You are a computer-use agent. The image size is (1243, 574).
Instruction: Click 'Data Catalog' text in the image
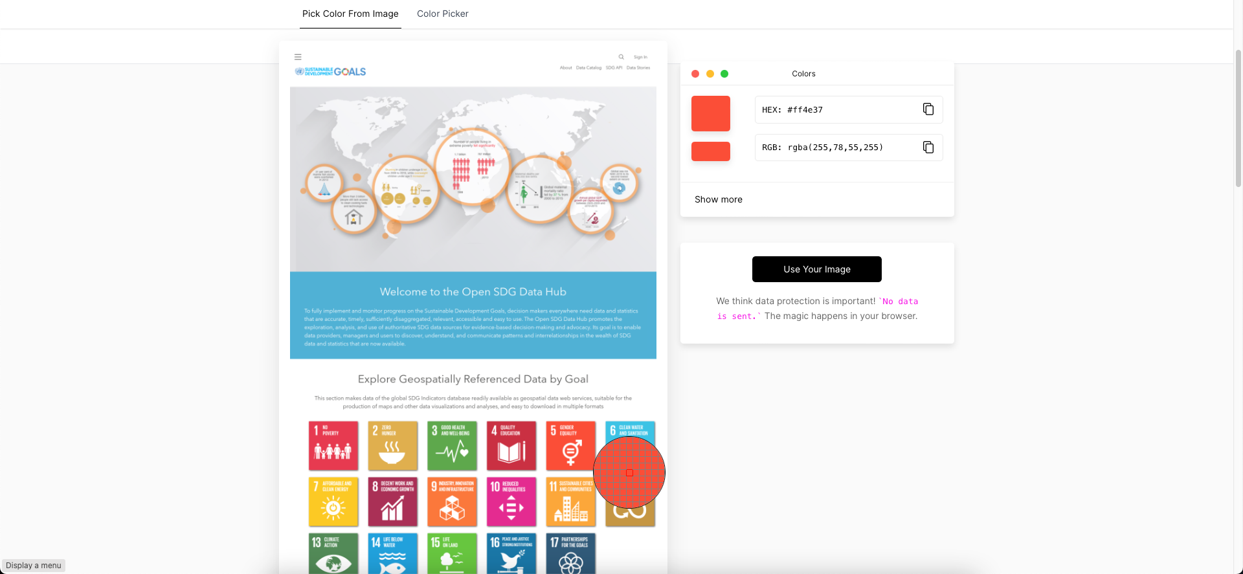pos(588,67)
